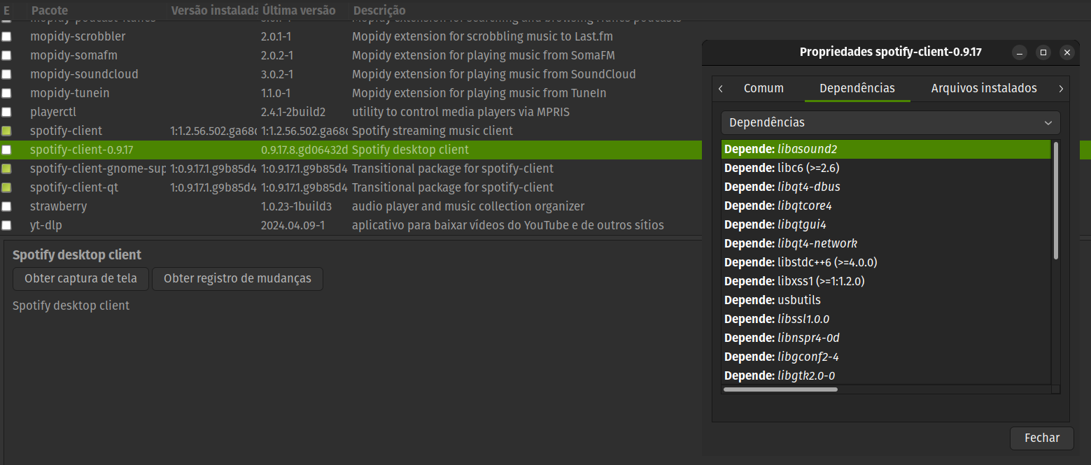Select the libgtk2.0-0 dependency row
1091x465 pixels.
click(886, 376)
